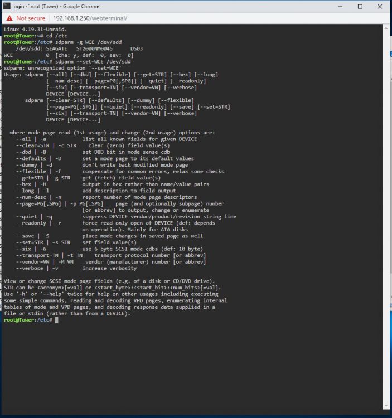392x418 pixels.
Task: Click the 192.168.1.250/webterminal/ URL
Action: (x=90, y=18)
